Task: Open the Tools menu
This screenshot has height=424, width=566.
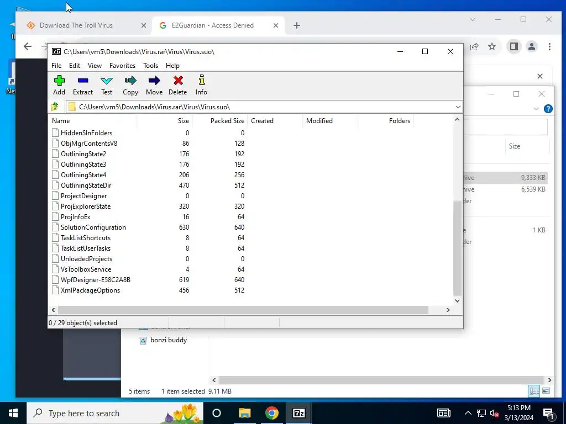Action: point(150,66)
